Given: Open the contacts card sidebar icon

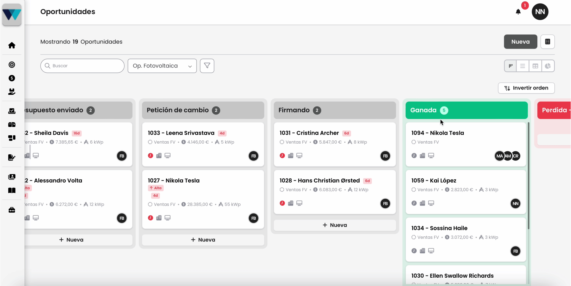Looking at the screenshot, I should click(x=12, y=177).
